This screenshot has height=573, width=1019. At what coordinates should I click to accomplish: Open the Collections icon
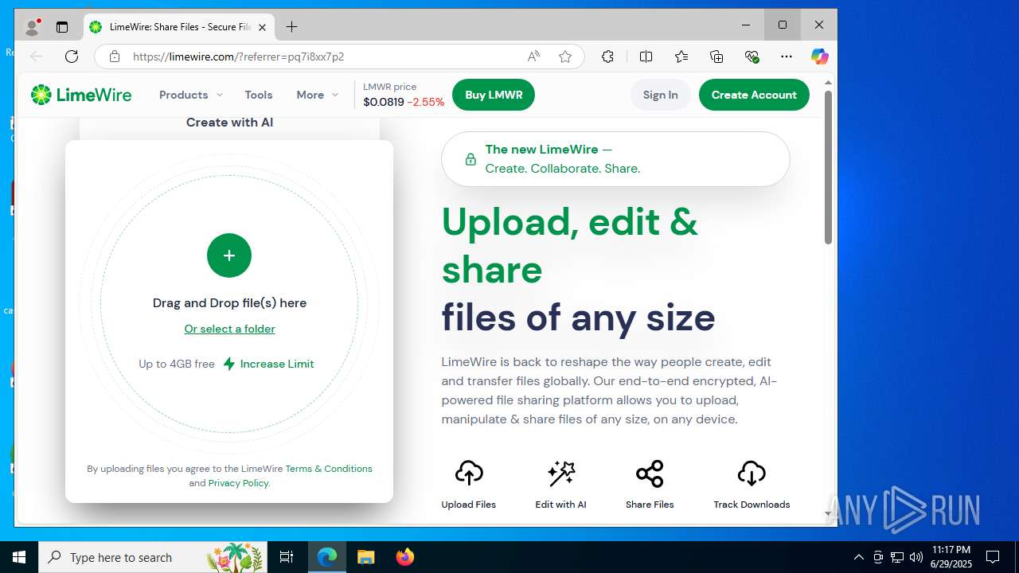click(x=716, y=57)
